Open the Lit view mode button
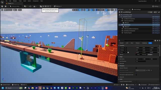 tap(15, 10)
